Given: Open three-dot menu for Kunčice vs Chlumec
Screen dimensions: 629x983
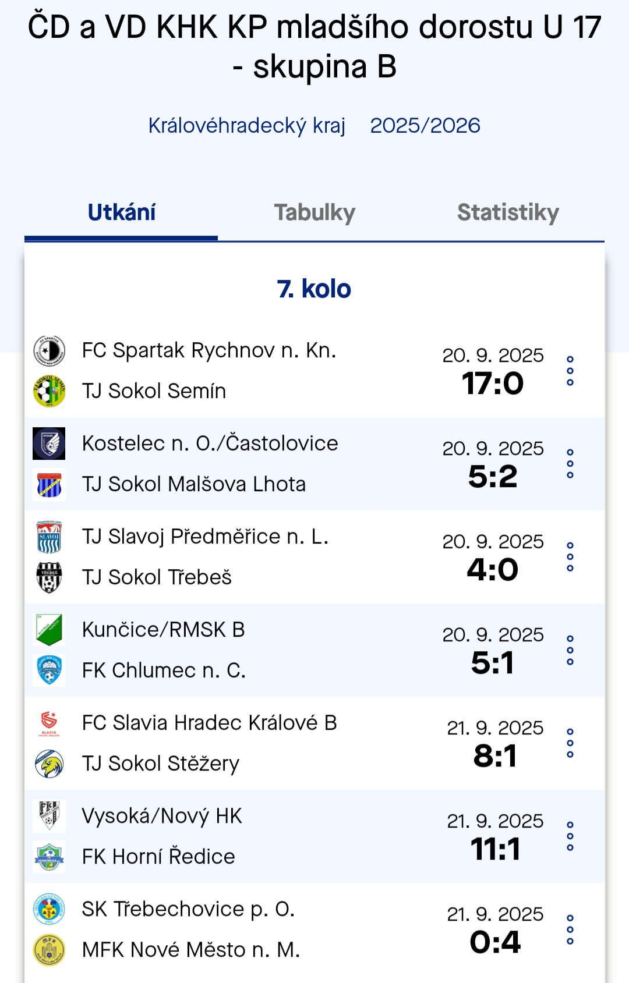Looking at the screenshot, I should (x=570, y=650).
